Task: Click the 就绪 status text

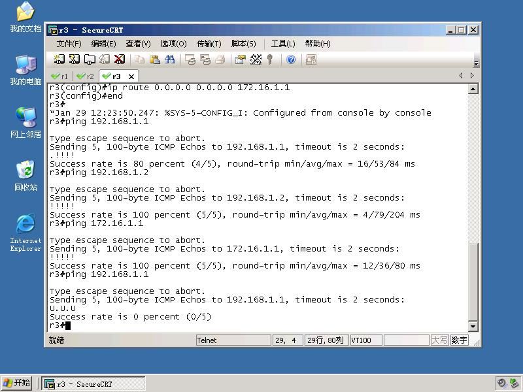Action: pyautogui.click(x=56, y=340)
